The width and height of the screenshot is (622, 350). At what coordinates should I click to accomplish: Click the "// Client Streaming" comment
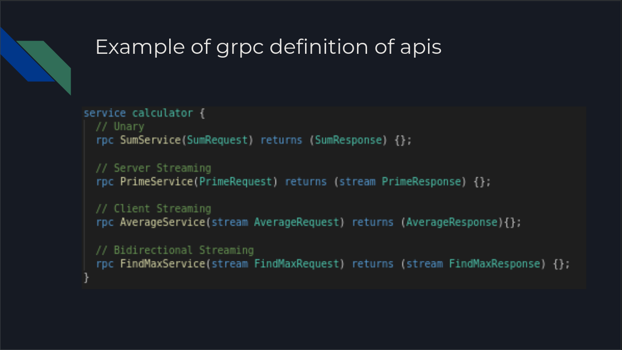[x=153, y=209]
